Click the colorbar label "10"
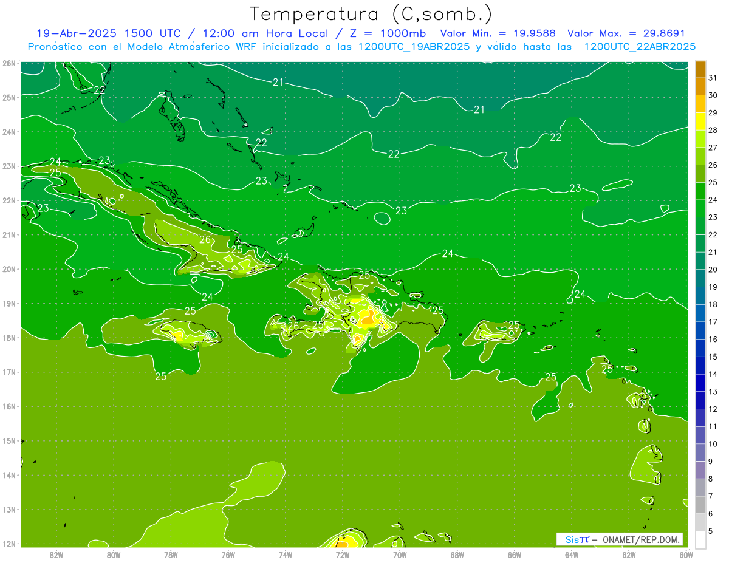The height and width of the screenshot is (563, 729). [x=713, y=444]
